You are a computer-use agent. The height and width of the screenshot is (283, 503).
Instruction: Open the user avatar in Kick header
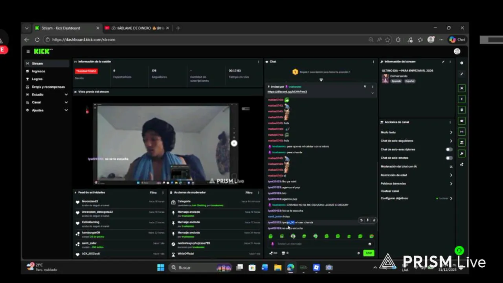tap(457, 51)
